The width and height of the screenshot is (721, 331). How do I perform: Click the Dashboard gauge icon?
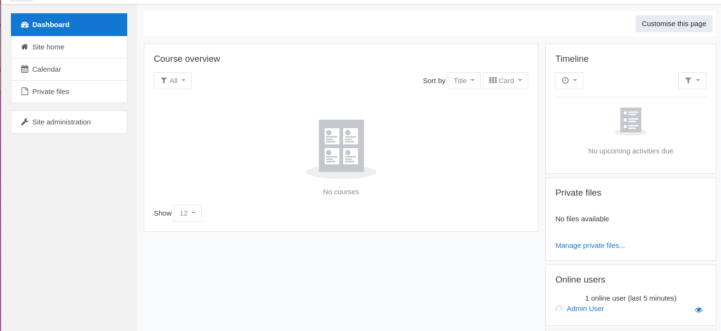tap(25, 25)
